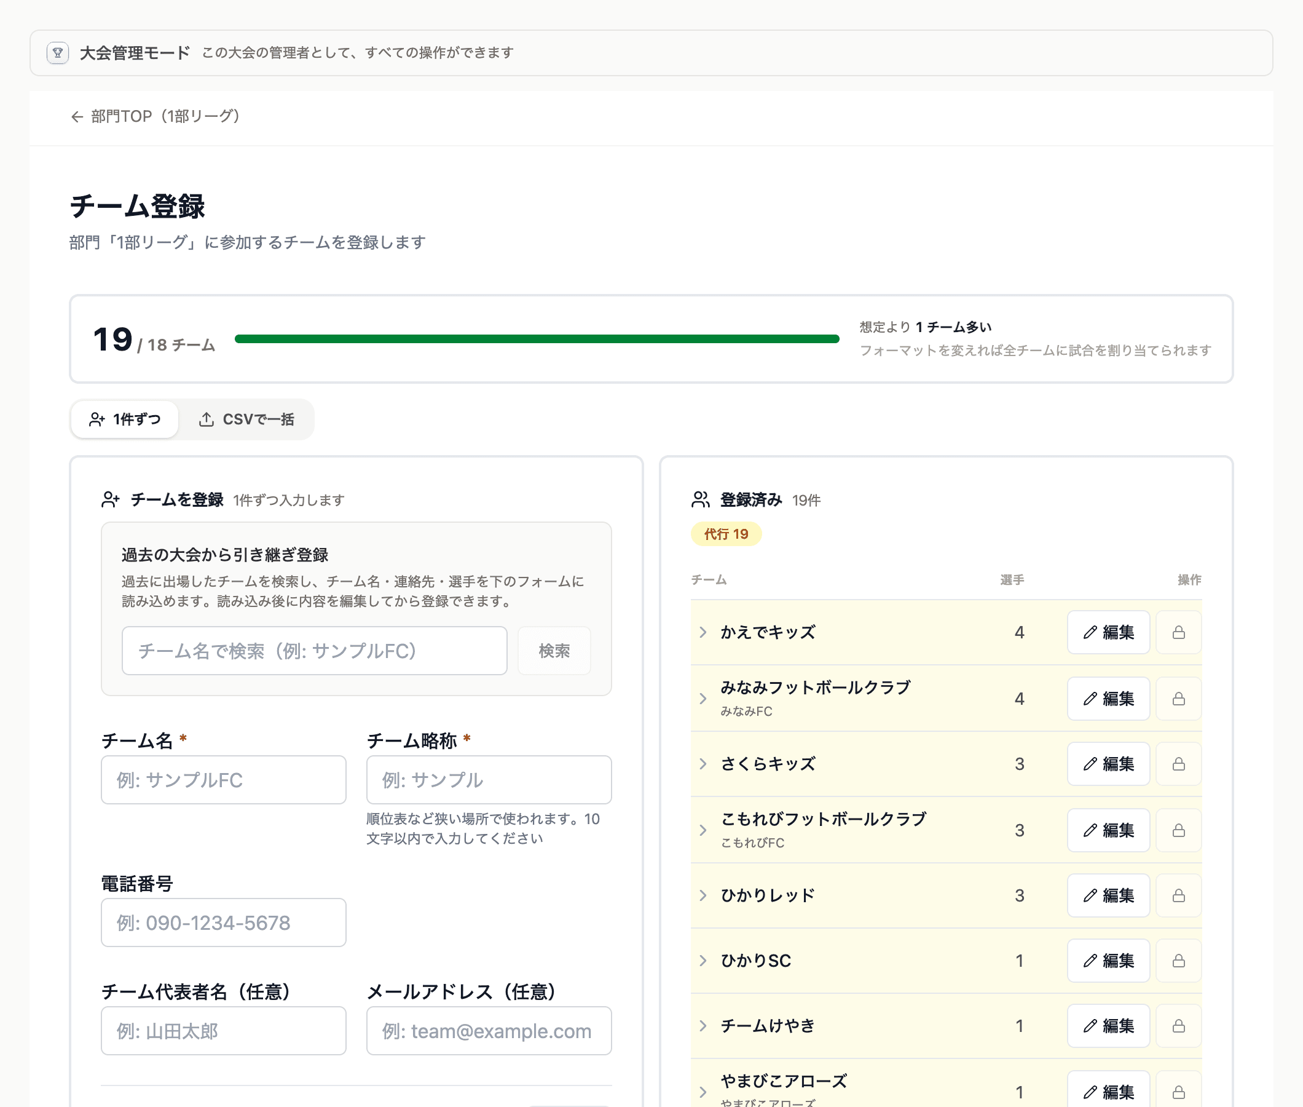Expand the ひかりレッド row
The height and width of the screenshot is (1107, 1303).
click(703, 895)
